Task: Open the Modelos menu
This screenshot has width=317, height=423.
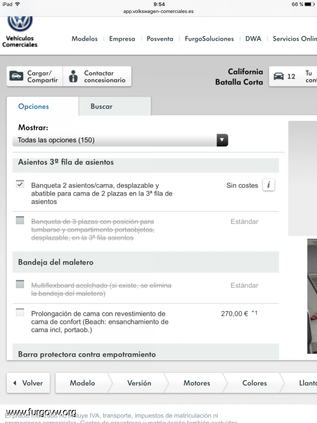Action: tap(85, 39)
